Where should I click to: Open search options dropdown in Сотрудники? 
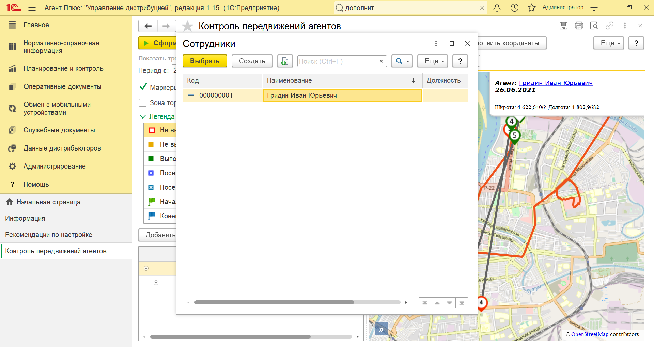[x=402, y=61]
